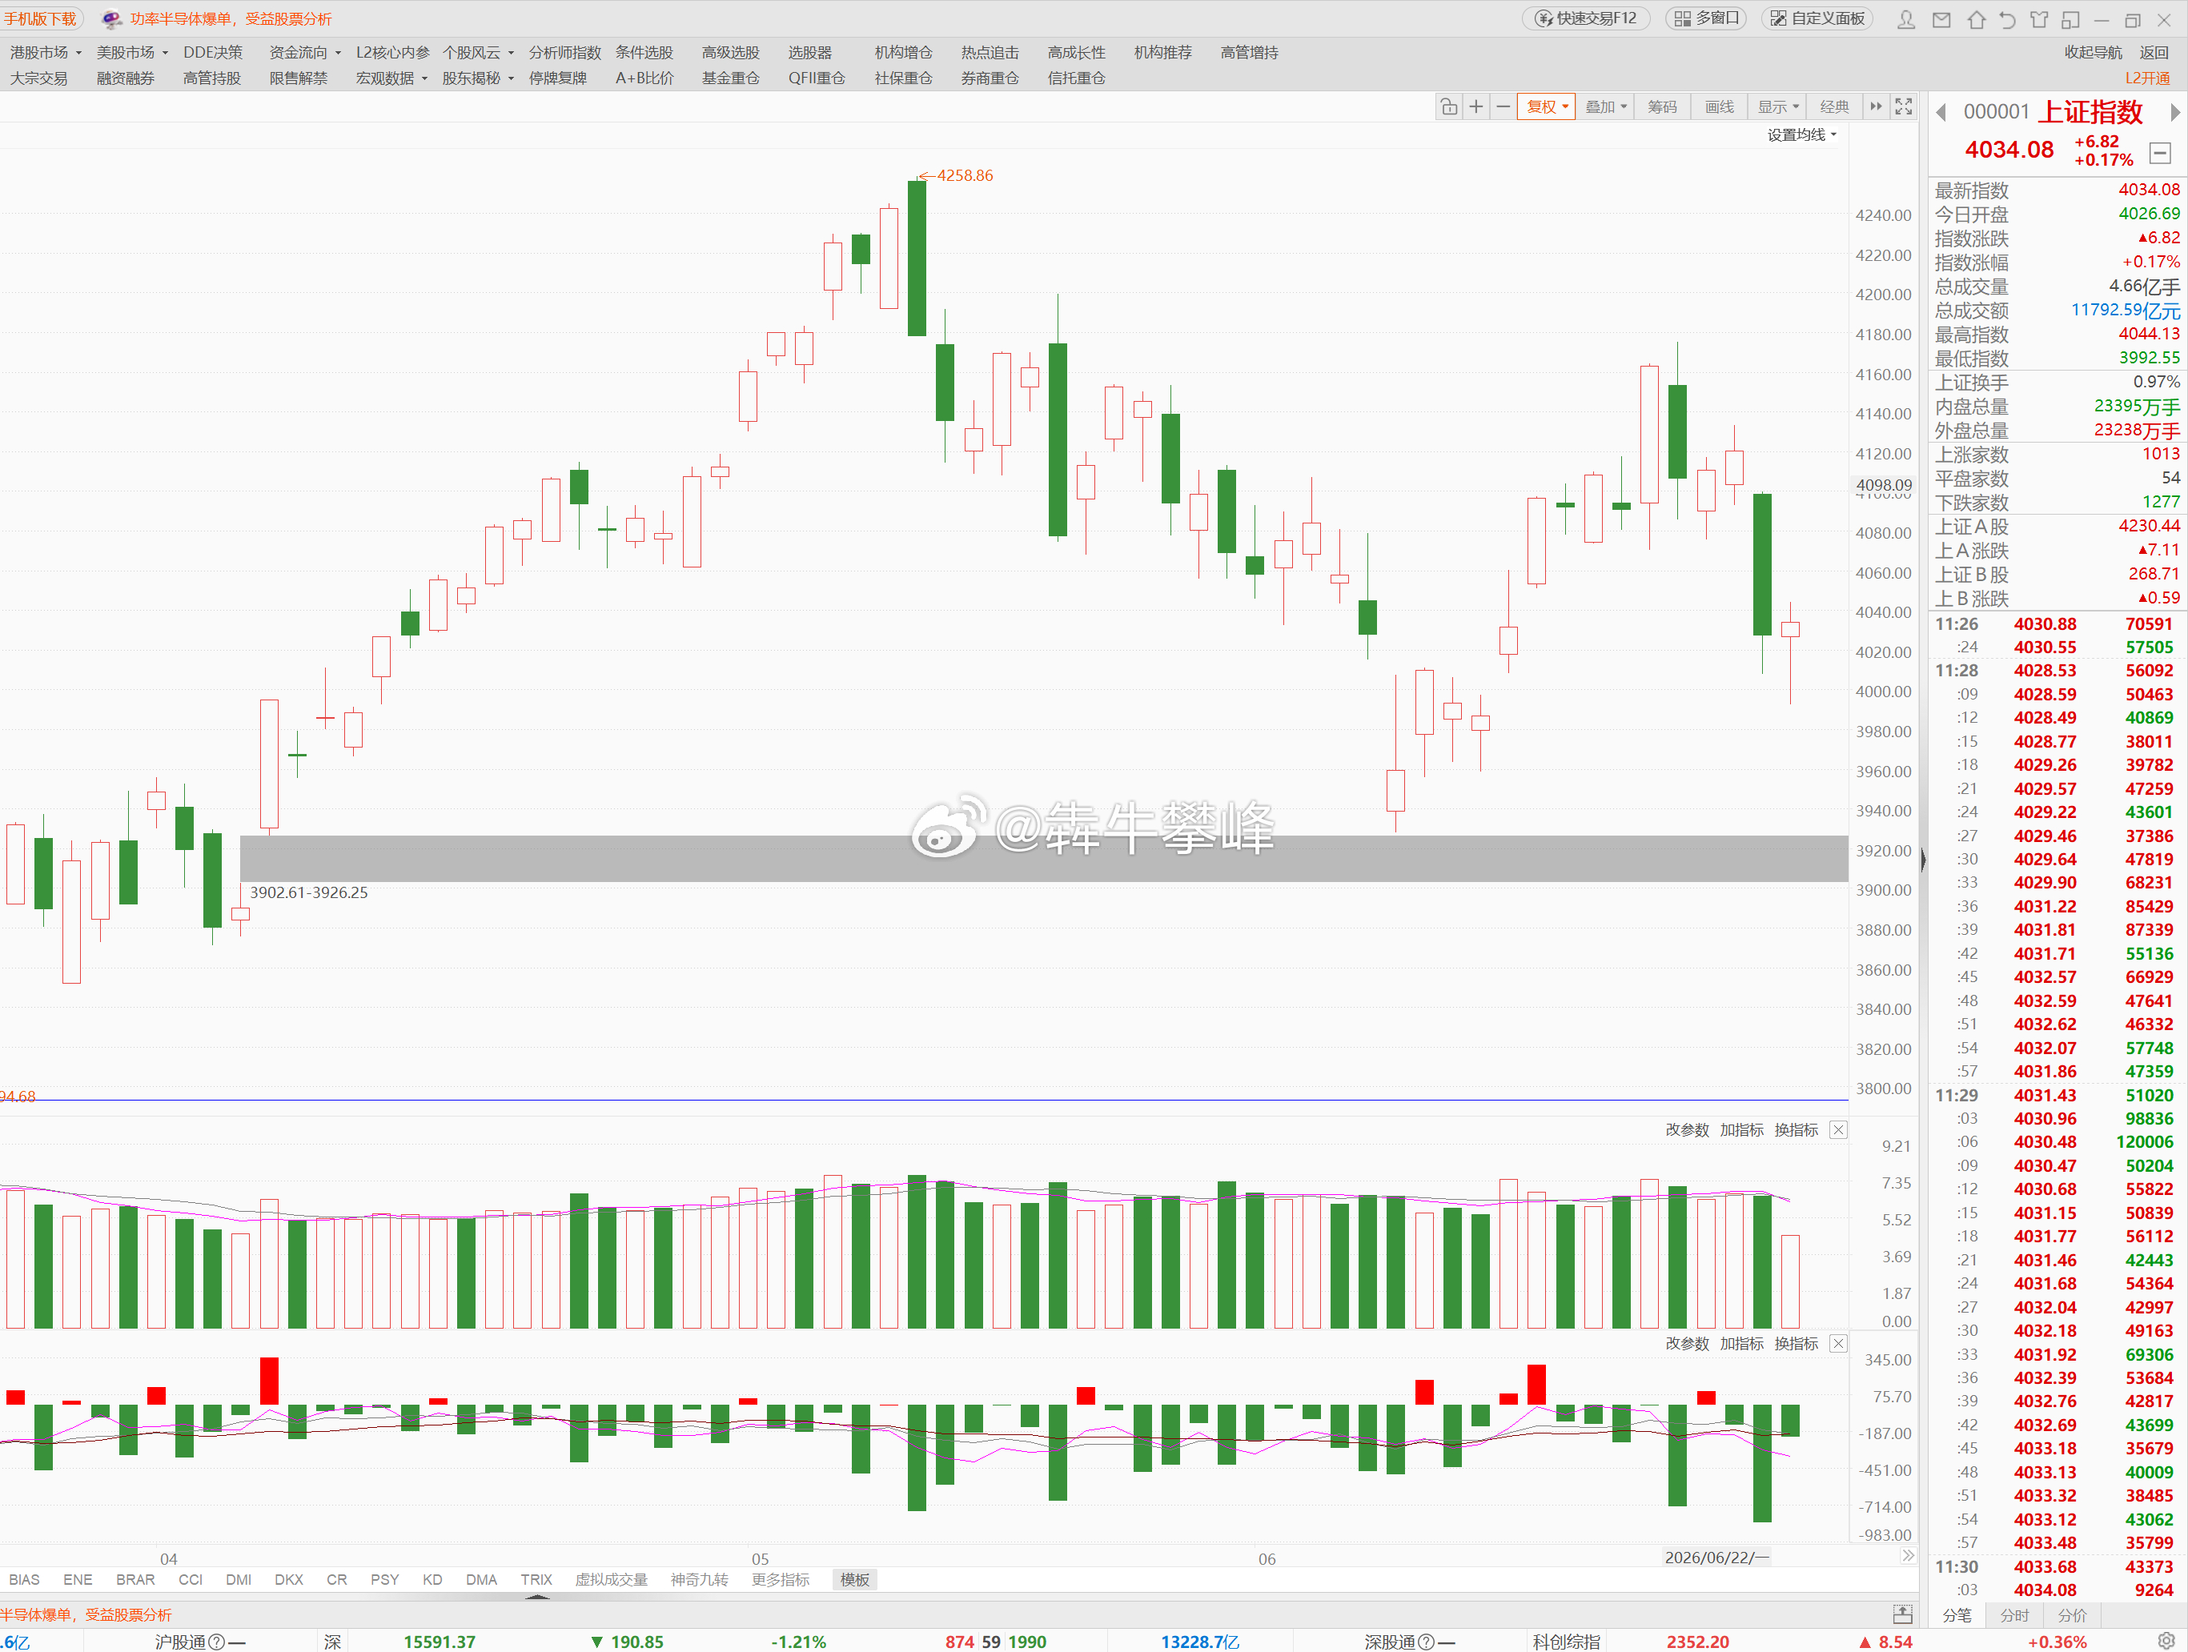Image resolution: width=2188 pixels, height=1652 pixels.
Task: Close the volume indicator panel
Action: tap(1838, 1130)
